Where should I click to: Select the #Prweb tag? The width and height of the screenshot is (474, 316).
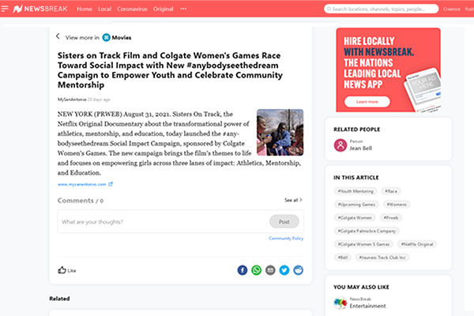(391, 218)
